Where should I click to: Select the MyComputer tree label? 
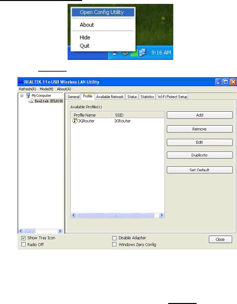41,96
